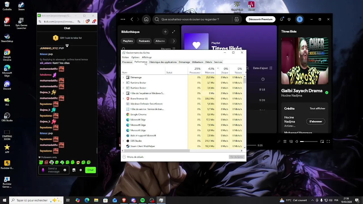
Task: Open Kick chat shop icon
Action: pyautogui.click(x=74, y=170)
